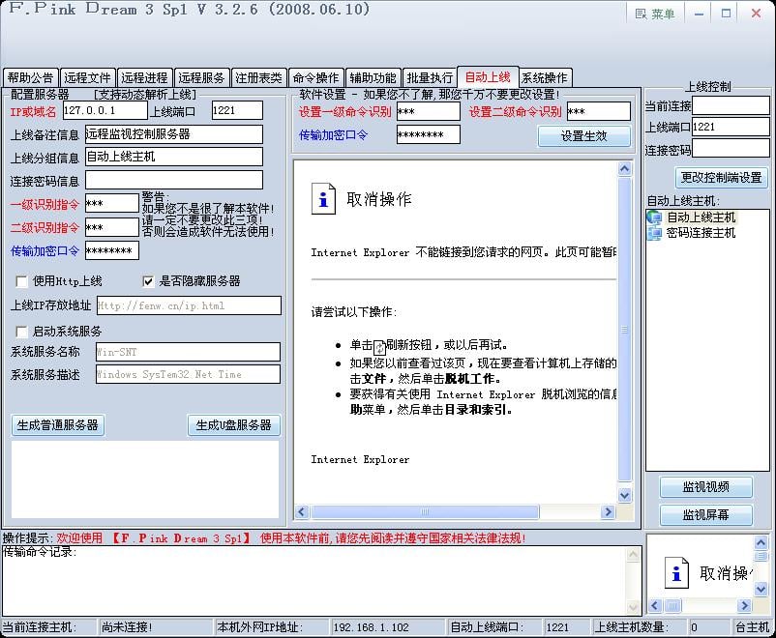
Task: Focus the left 传输加密口令 field
Action: [x=112, y=250]
